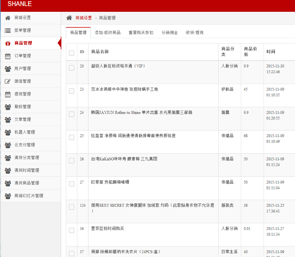Open 清货商品管理 in the sidebar
This screenshot has height=257, width=295.
pos(31,183)
